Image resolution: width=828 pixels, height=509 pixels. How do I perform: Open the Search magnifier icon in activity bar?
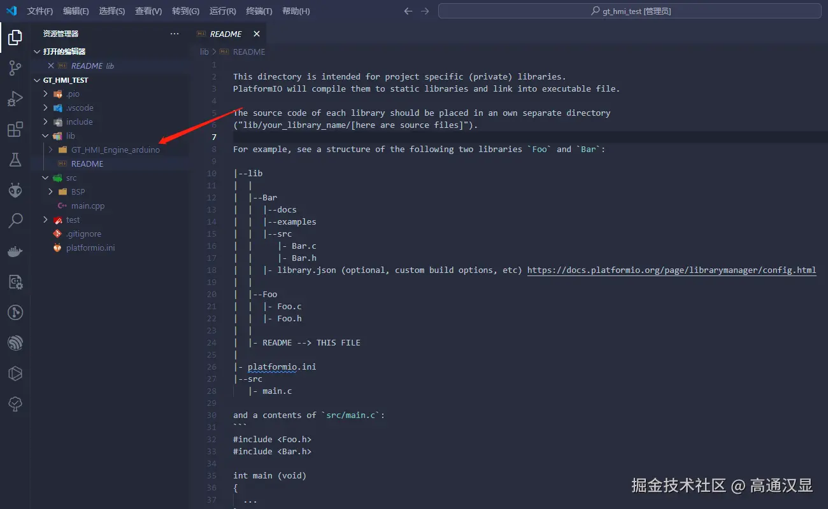point(15,221)
